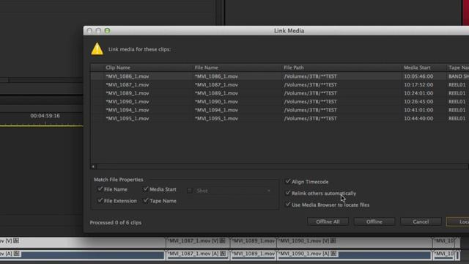Viewport: 469px width, 264px height.
Task: Toggle Relink others automatically checkbox
Action: click(288, 193)
